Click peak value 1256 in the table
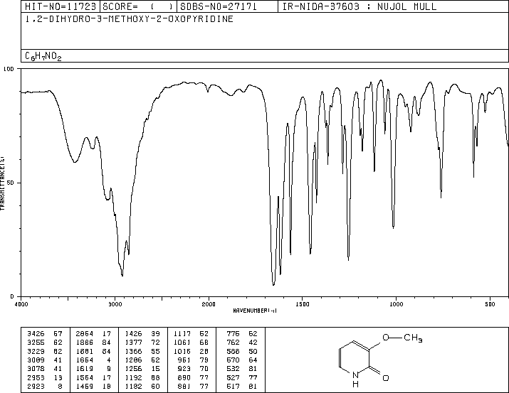509x393 pixels. [x=133, y=369]
